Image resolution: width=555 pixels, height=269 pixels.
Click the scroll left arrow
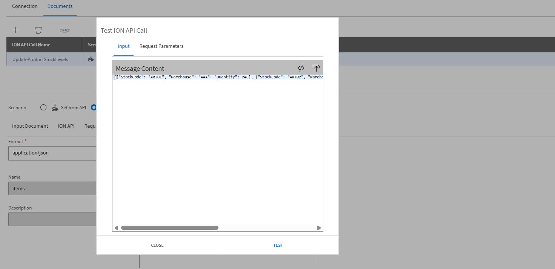[x=116, y=228]
